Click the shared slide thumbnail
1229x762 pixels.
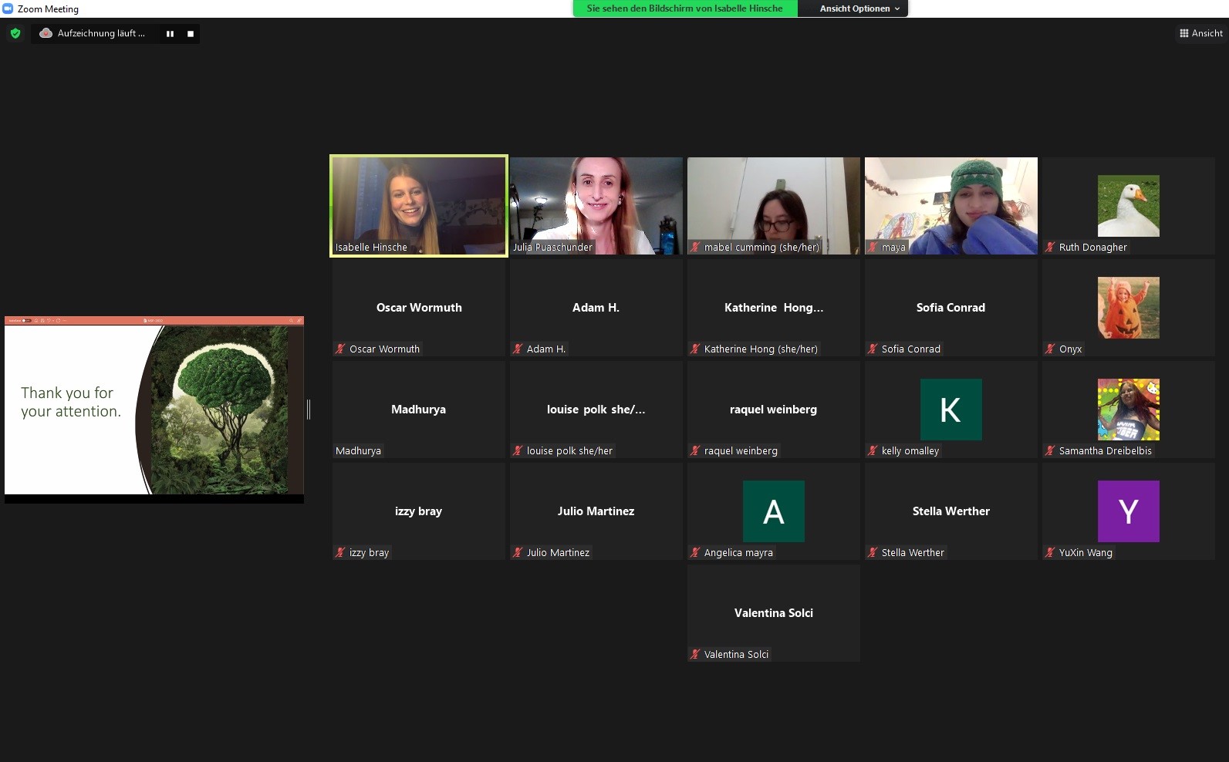point(154,409)
